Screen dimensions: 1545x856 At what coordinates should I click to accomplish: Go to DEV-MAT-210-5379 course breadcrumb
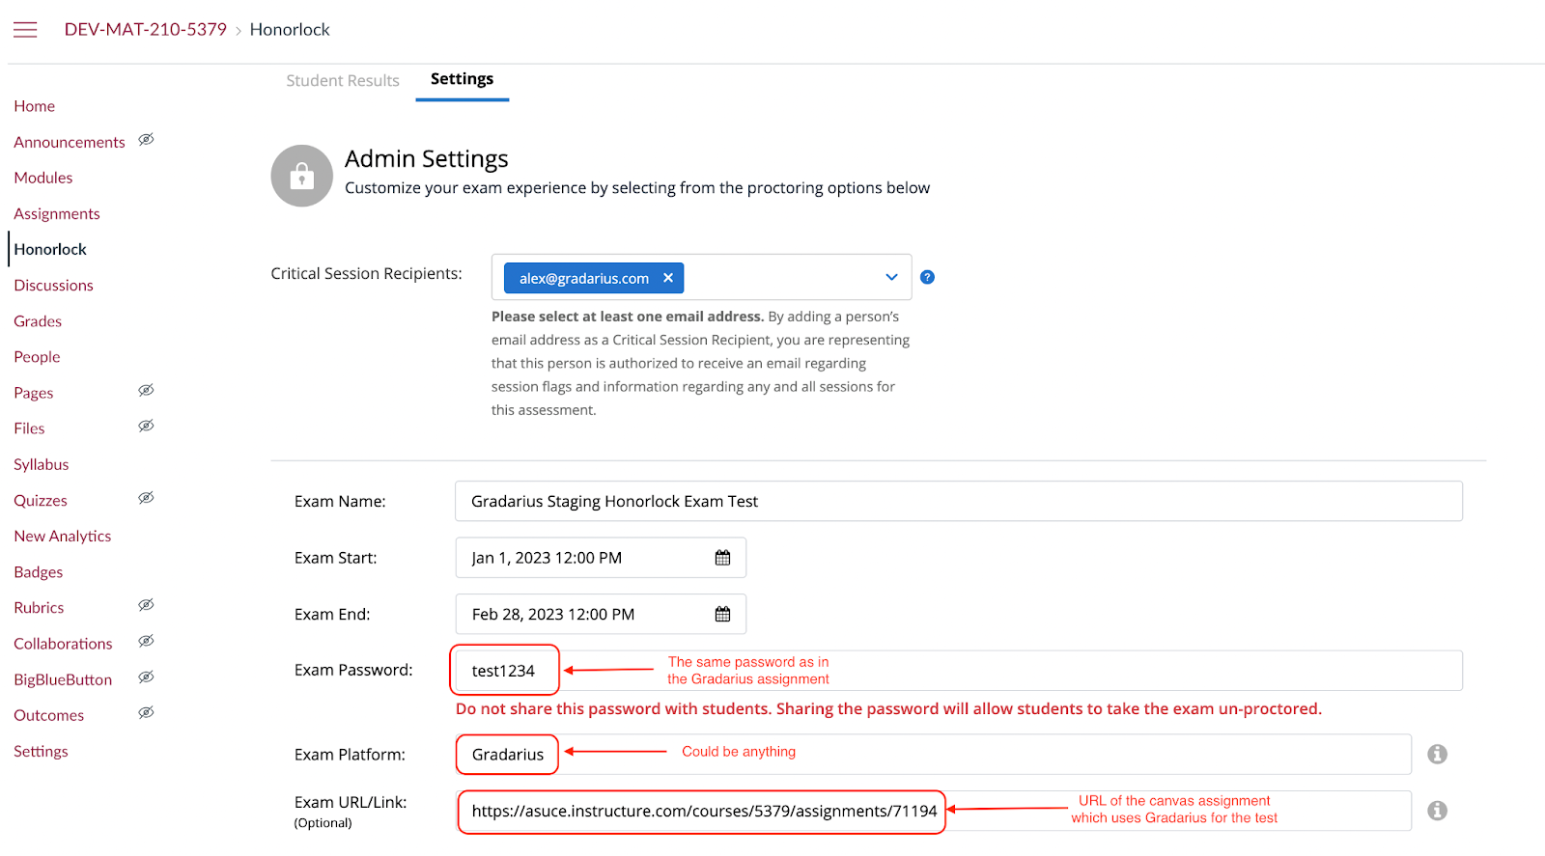click(146, 30)
